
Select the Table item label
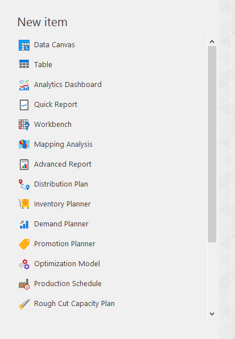pyautogui.click(x=43, y=65)
